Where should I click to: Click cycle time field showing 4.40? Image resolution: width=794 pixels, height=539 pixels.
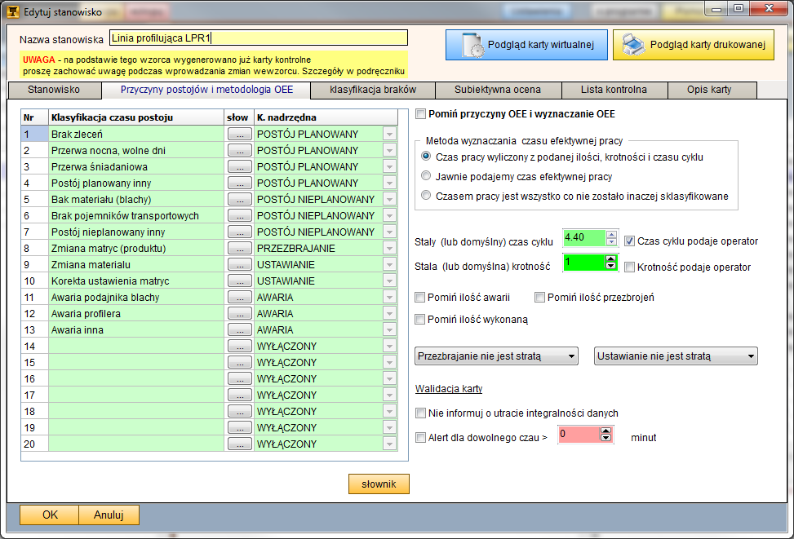(x=585, y=237)
